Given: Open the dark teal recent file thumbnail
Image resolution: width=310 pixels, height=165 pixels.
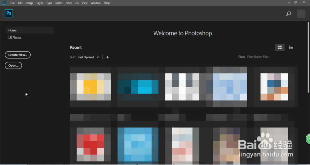Looking at the screenshot, I should (x=138, y=87).
